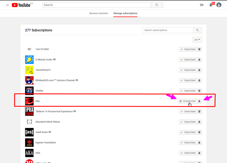This screenshot has height=163, width=227.
Task: Open the Adult Swim channel name link
Action: click(41, 132)
